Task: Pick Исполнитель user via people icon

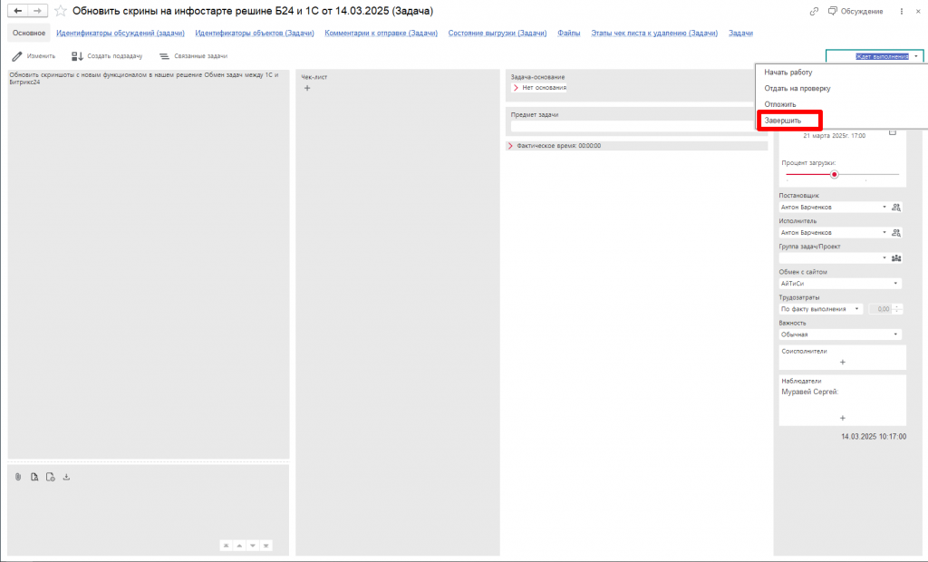Action: point(896,233)
